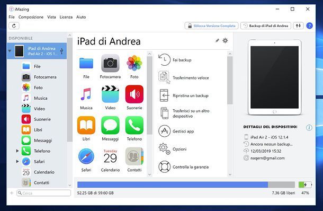Screen dimensions: 323x211
Task: Click the iPad device preview image
Action: tap(275, 77)
